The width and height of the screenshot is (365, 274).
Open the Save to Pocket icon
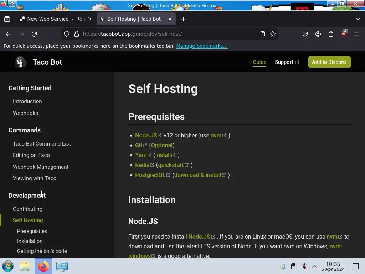305,34
